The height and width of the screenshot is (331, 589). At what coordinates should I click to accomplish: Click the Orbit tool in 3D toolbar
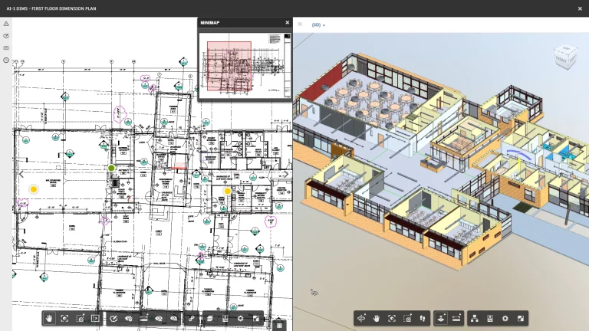click(362, 318)
